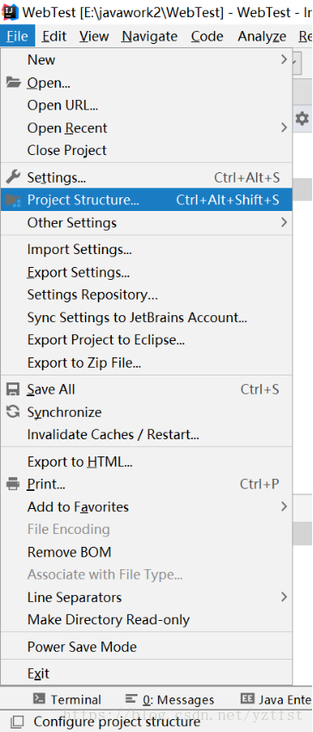Expand the New submenu arrow
Image resolution: width=313 pixels, height=732 pixels.
click(284, 59)
